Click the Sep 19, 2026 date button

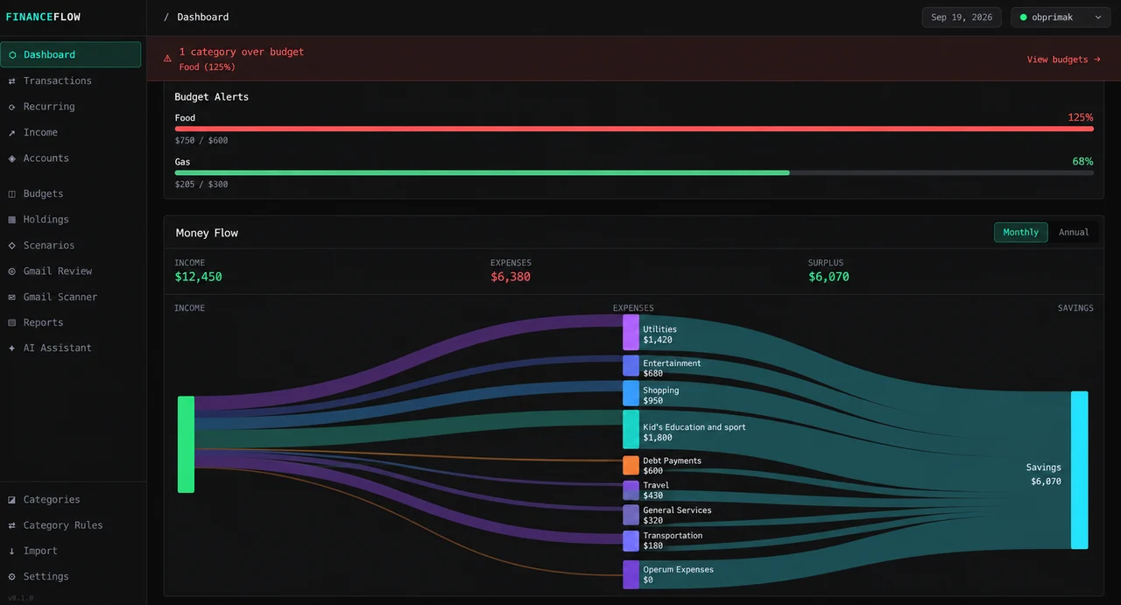coord(962,18)
